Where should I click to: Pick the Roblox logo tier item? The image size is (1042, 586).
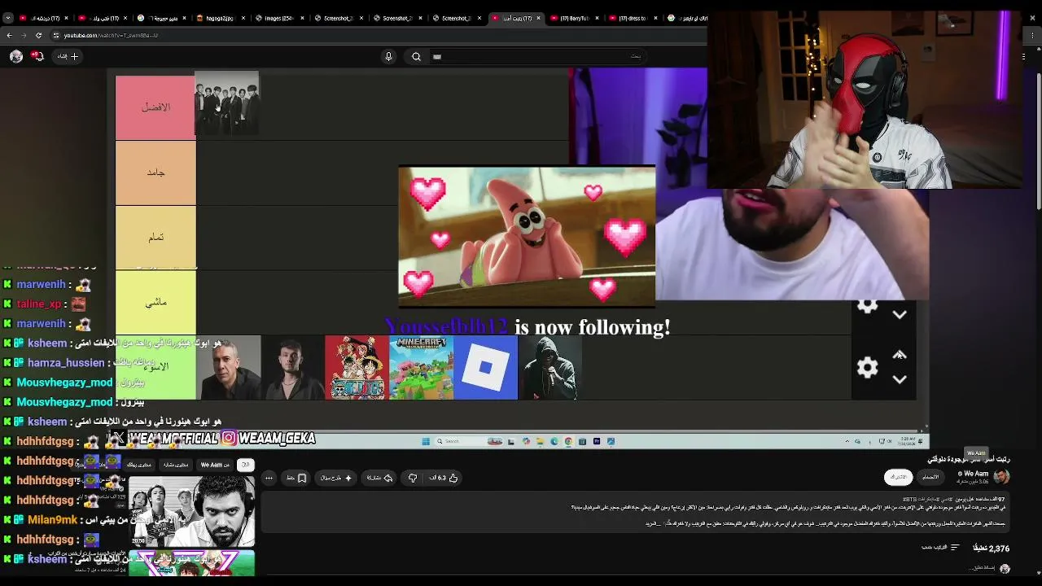click(x=485, y=367)
